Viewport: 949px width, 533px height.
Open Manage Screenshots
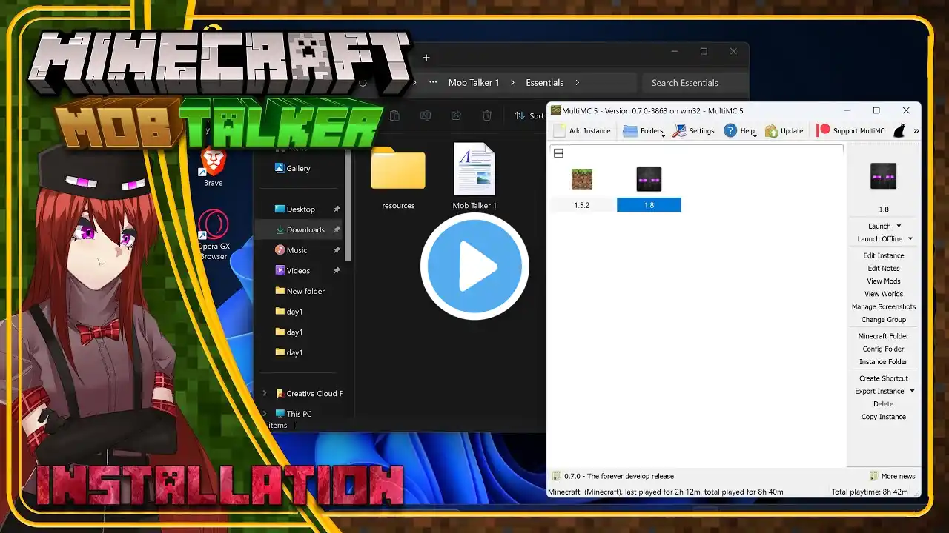pos(884,306)
